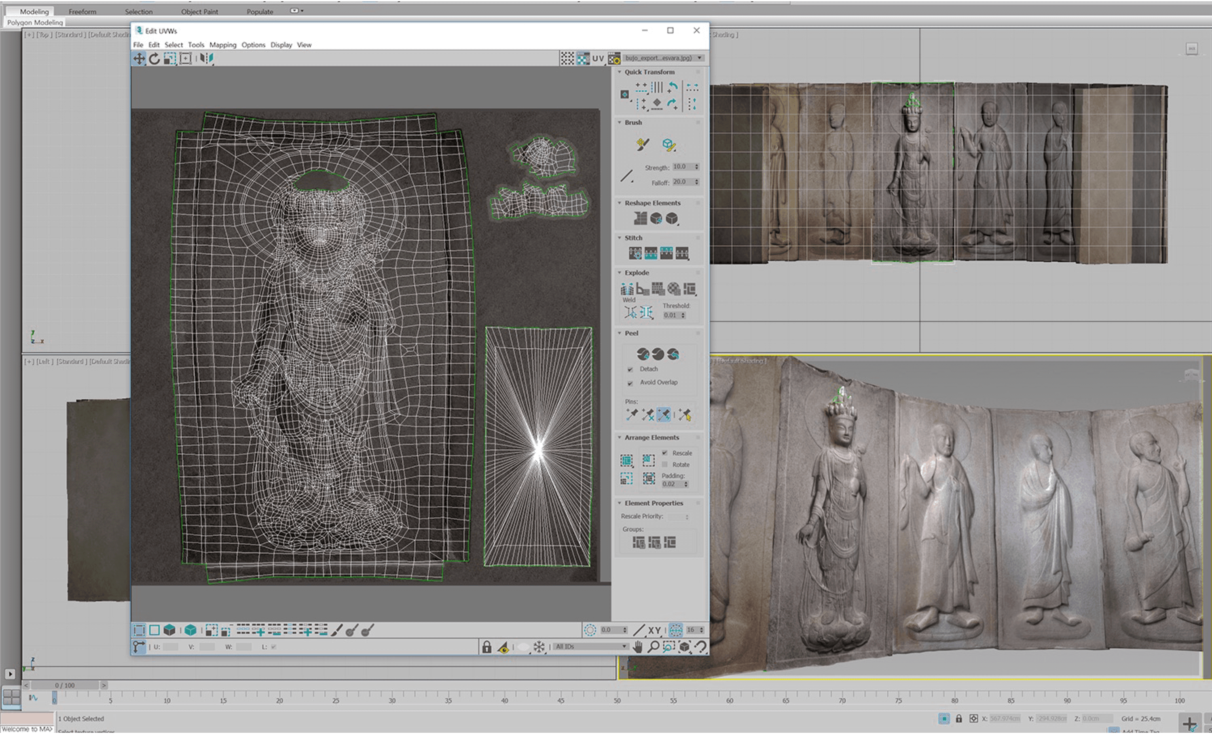Click the Pack Custom icon in Arrange Elements
Screen dimensions: 1212x734
[627, 461]
